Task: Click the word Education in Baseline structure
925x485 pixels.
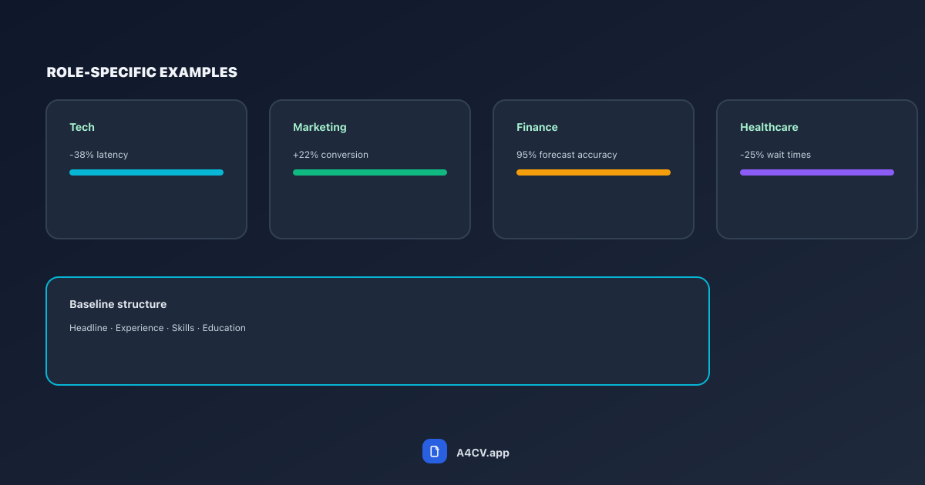Action: click(224, 328)
